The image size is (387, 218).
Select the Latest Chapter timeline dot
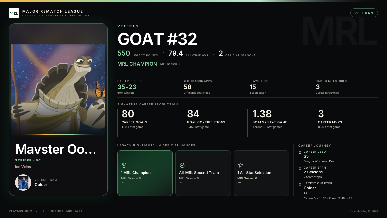(300, 184)
